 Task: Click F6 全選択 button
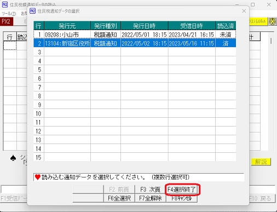[x=119, y=198]
